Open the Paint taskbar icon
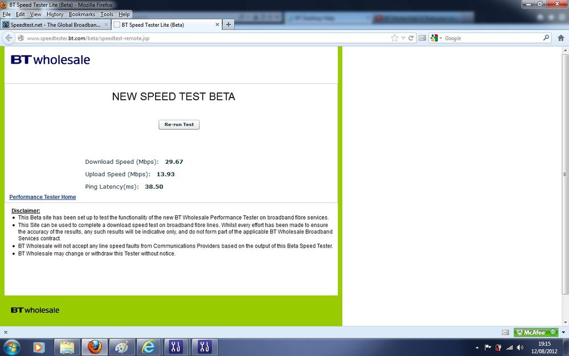The width and height of the screenshot is (569, 356). pyautogui.click(x=121, y=347)
